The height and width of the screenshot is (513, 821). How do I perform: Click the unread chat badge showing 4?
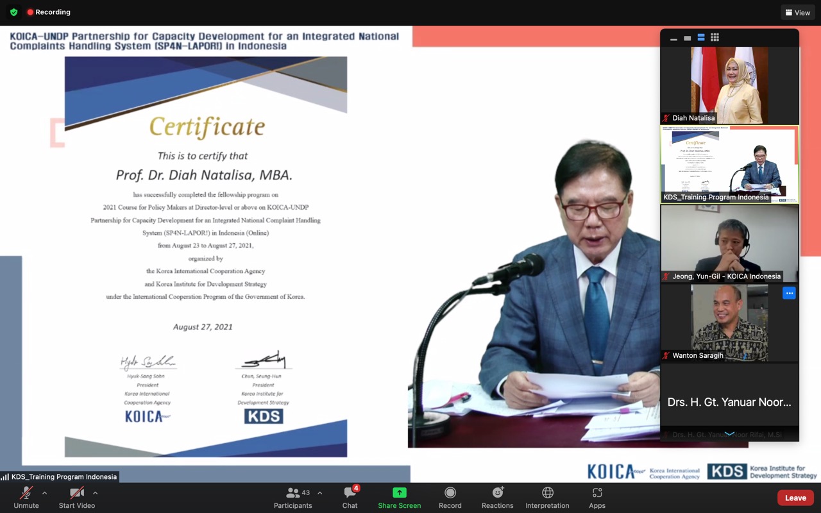click(x=356, y=489)
